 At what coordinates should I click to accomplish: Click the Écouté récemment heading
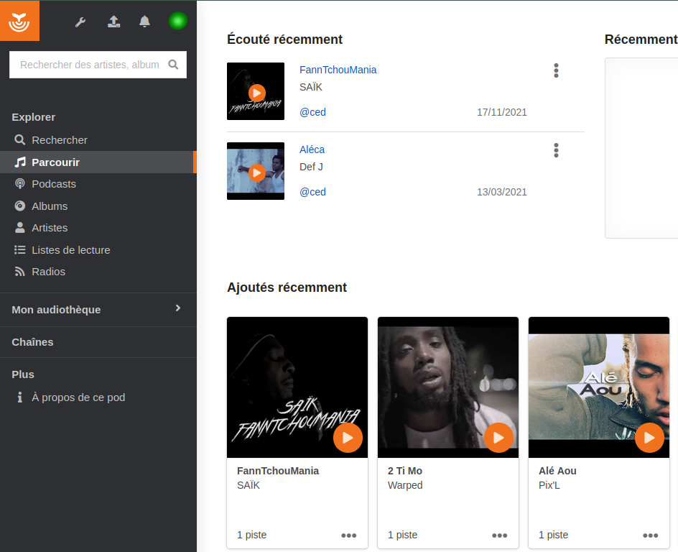coord(284,40)
